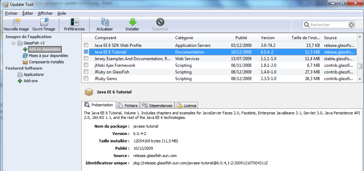The height and width of the screenshot is (171, 364).
Task: Click the Nouvelle image toolbar icon
Action: 16,22
